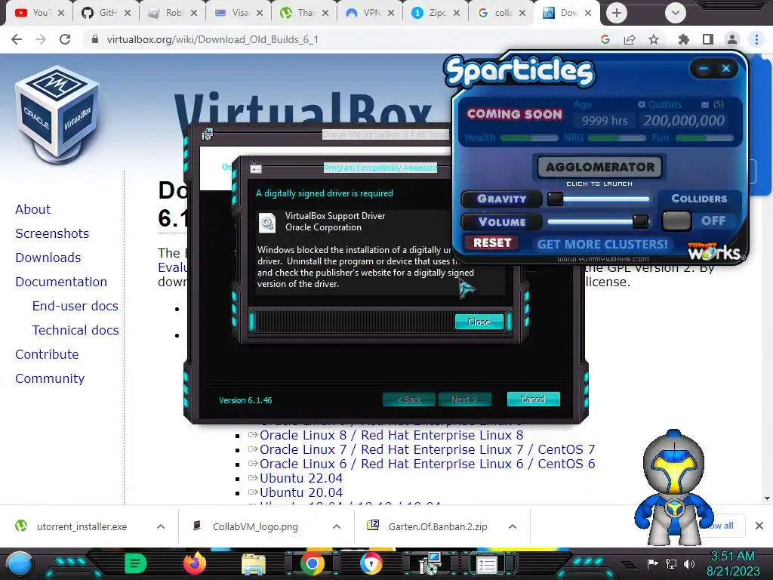
Task: Open the Contribute sidebar link
Action: point(47,354)
